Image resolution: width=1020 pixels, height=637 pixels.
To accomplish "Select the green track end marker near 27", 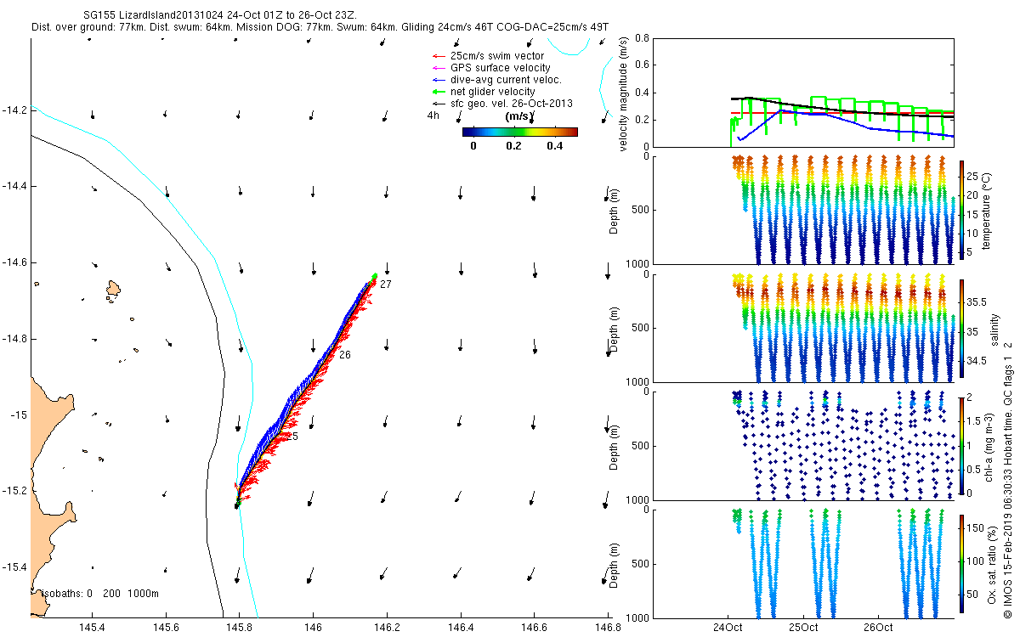I will (374, 275).
